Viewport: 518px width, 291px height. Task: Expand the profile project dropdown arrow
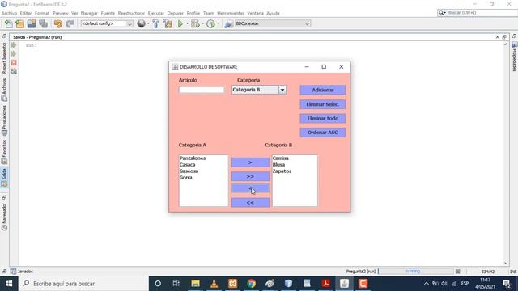tap(219, 23)
